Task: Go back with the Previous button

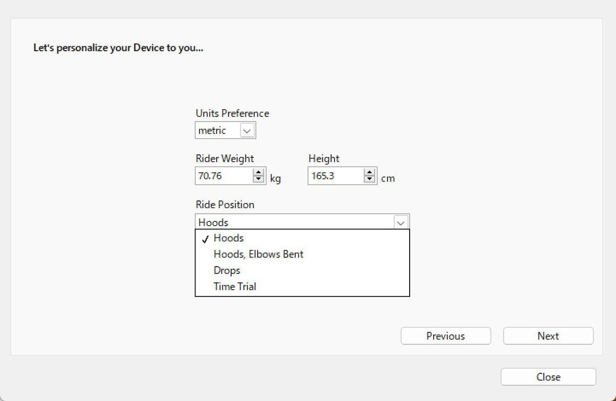Action: [446, 336]
